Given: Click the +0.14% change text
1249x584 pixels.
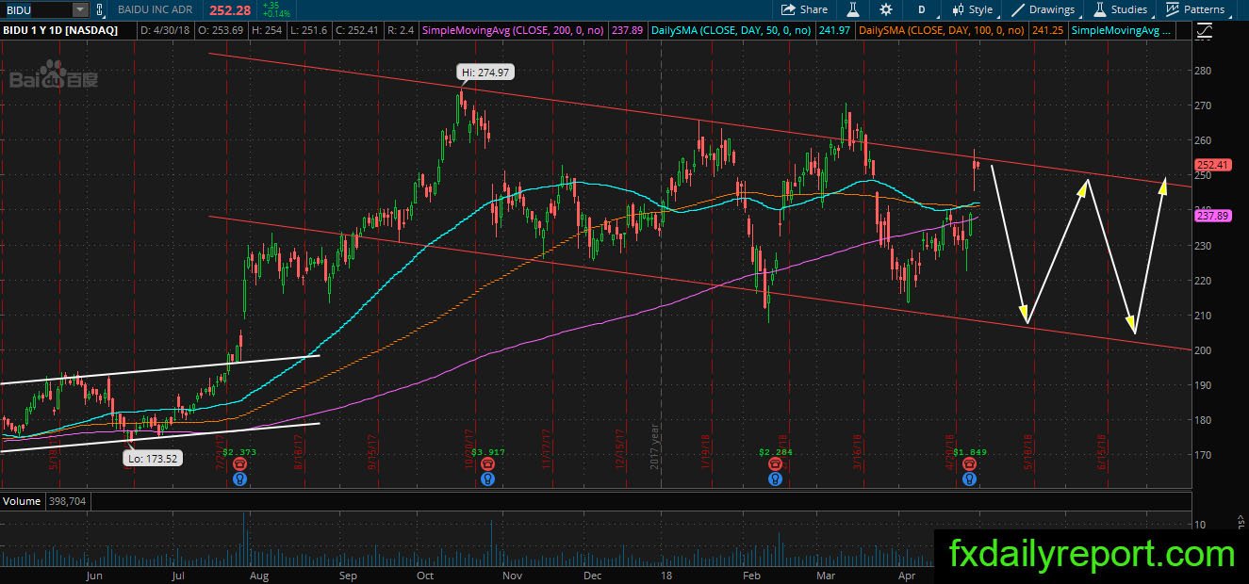Looking at the screenshot, I should [274, 14].
